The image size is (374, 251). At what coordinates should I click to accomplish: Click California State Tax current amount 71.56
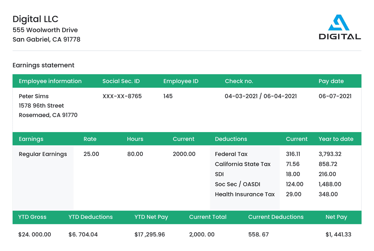[293, 164]
